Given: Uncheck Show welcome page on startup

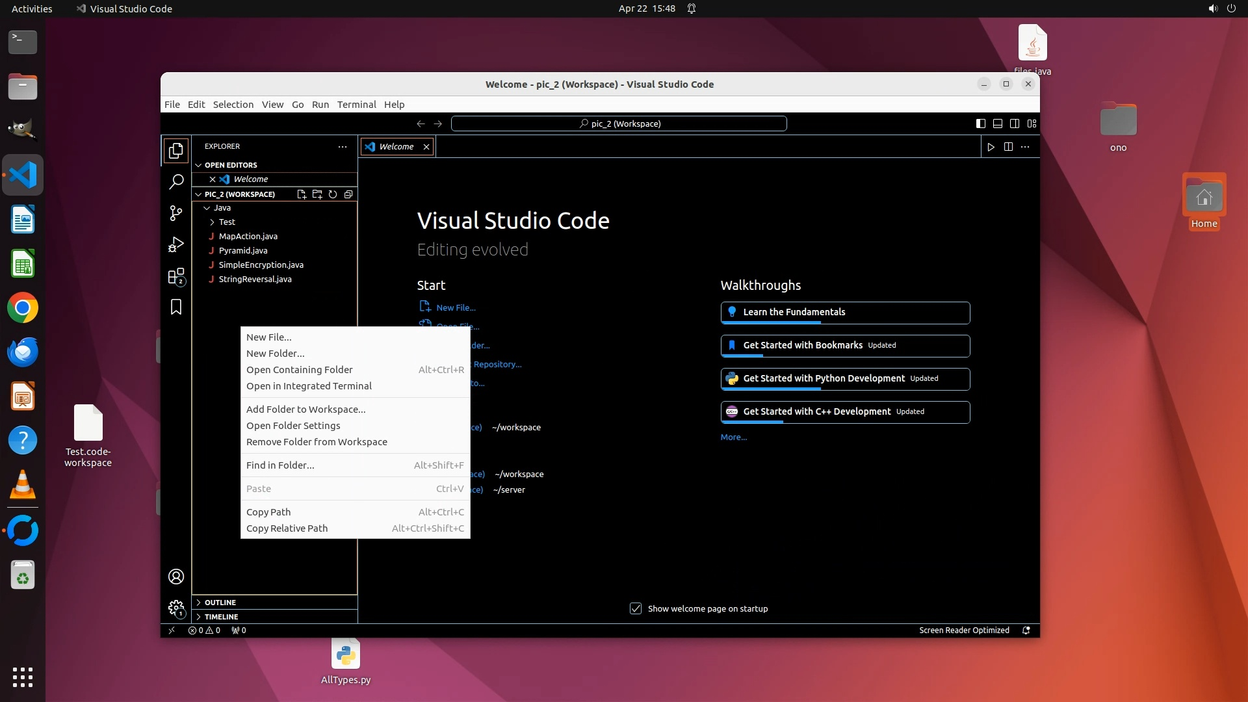Looking at the screenshot, I should click(636, 608).
